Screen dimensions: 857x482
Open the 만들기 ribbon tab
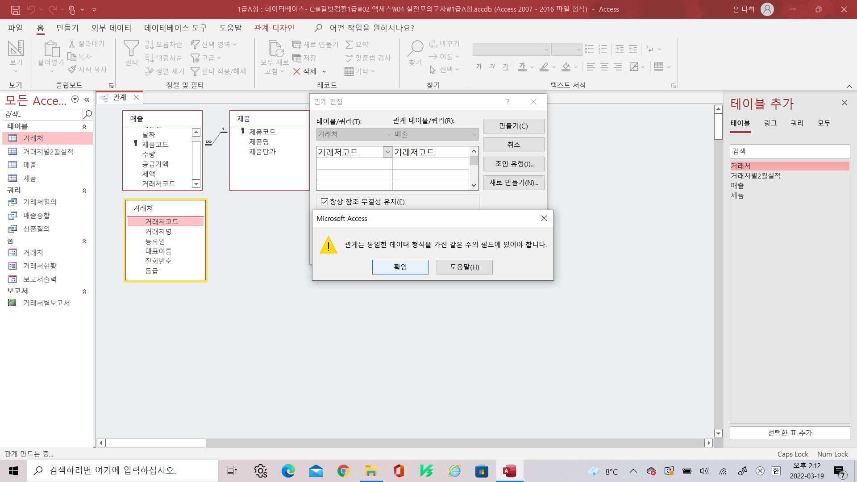point(67,28)
